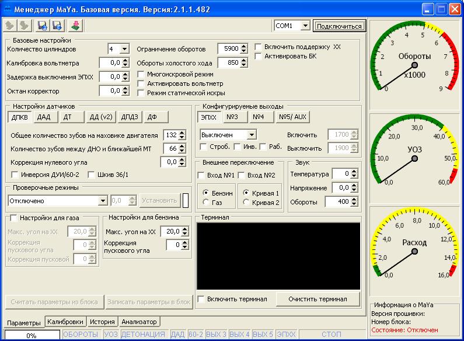Click the second grayed-out toolbar icon
This screenshot has height=341, width=464.
pyautogui.click(x=24, y=26)
